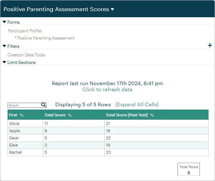Click the search magnifier icon
The height and width of the screenshot is (181, 215).
(44, 105)
